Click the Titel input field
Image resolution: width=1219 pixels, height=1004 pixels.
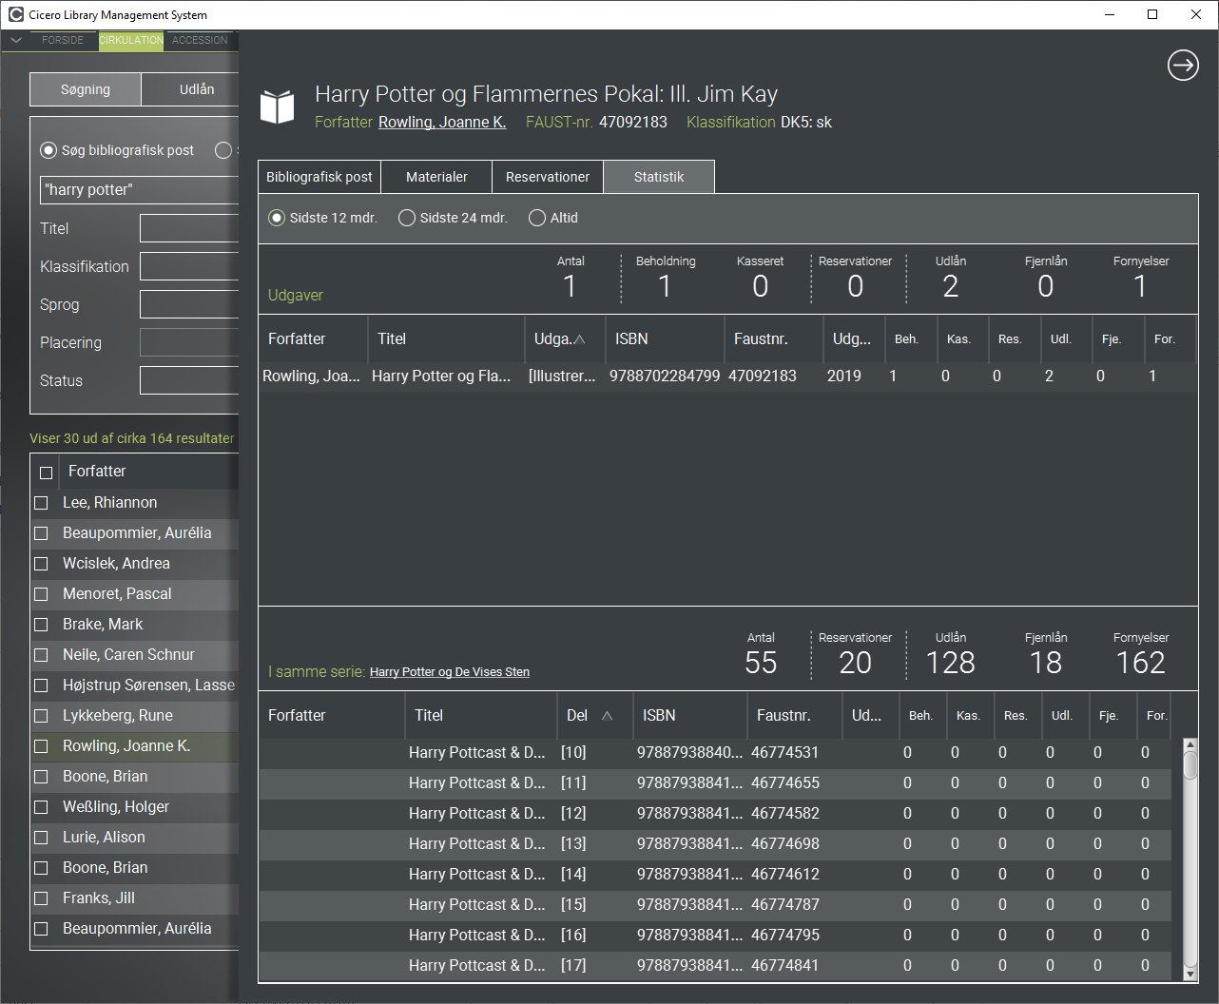[x=189, y=228]
